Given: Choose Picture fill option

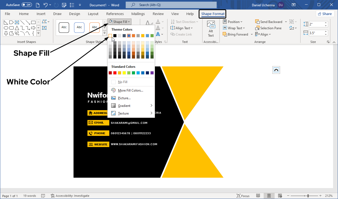Looking at the screenshot, I should coord(124,98).
